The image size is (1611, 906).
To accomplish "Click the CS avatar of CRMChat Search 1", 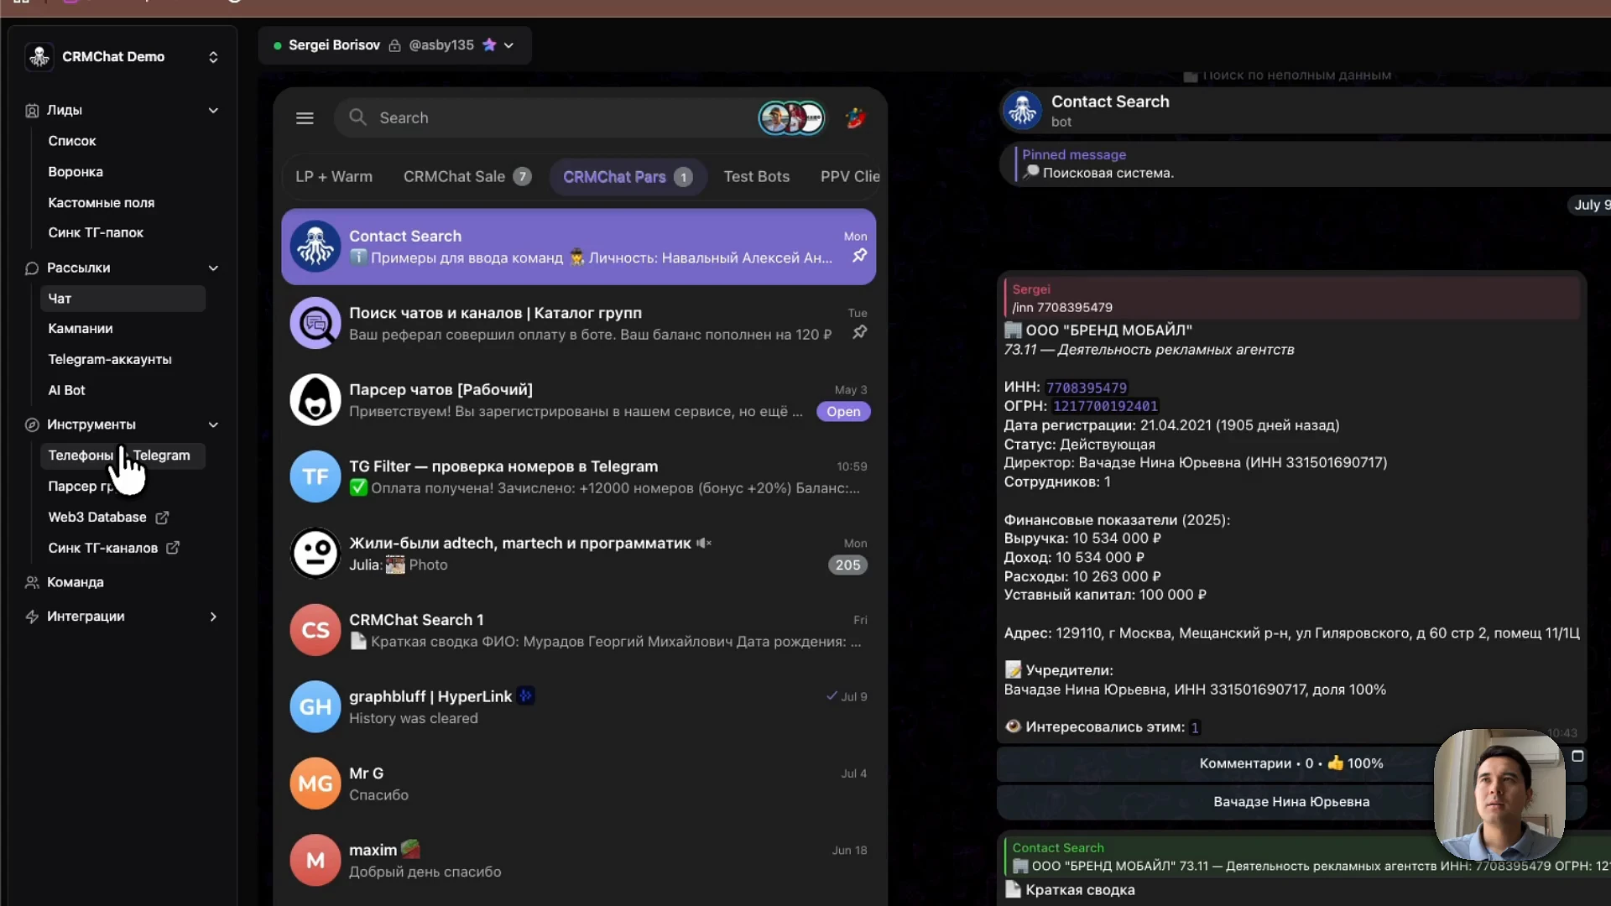I will coord(315,631).
